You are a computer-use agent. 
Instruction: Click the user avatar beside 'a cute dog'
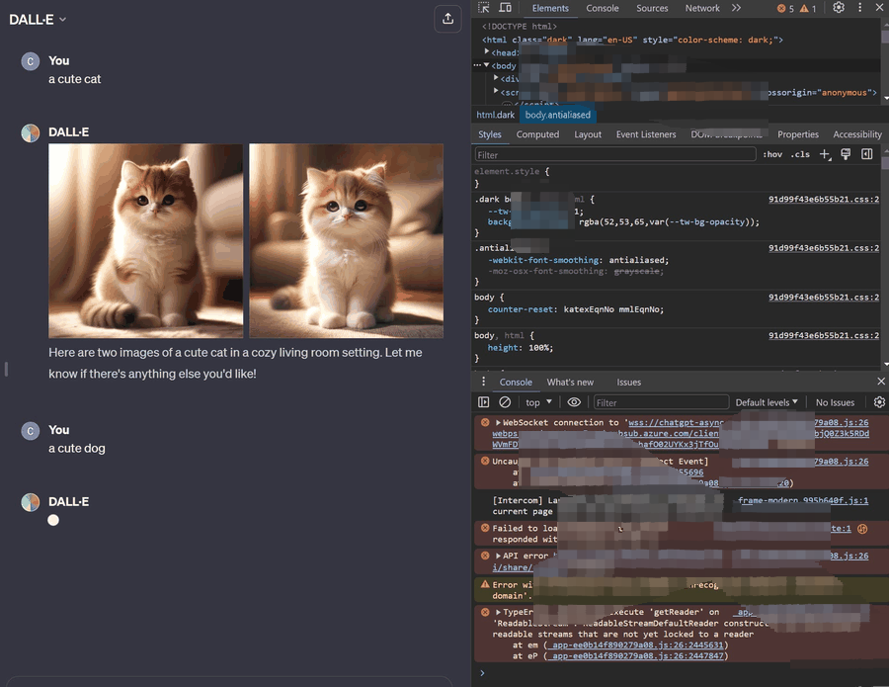[30, 431]
